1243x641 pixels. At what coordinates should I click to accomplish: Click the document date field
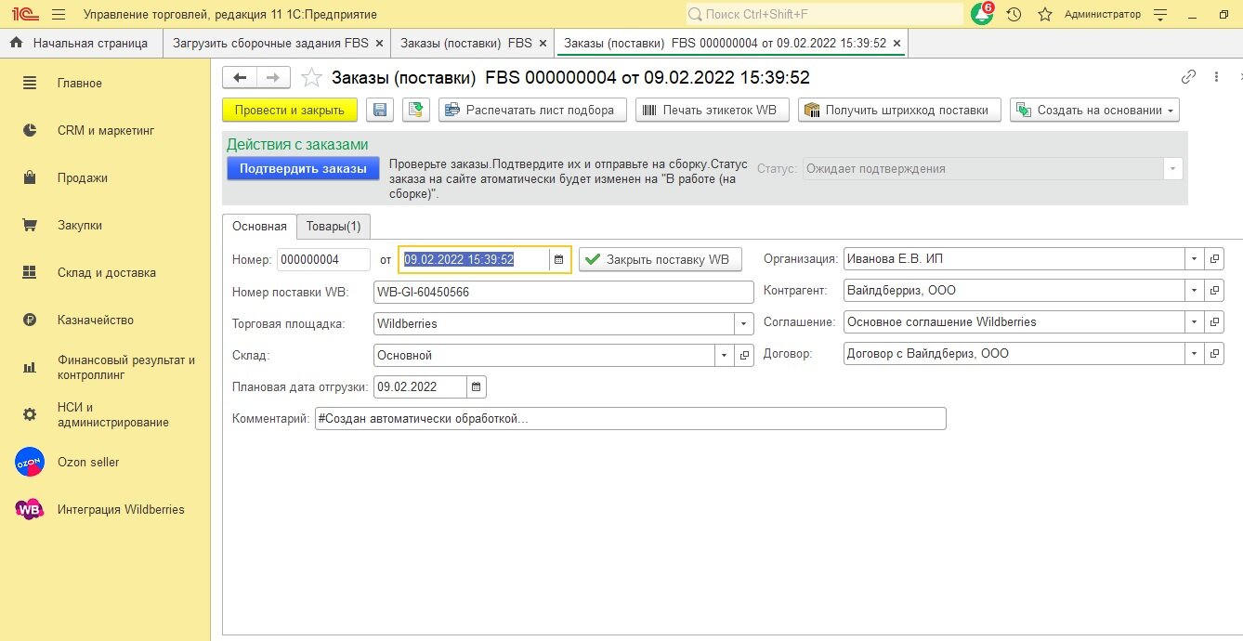474,259
